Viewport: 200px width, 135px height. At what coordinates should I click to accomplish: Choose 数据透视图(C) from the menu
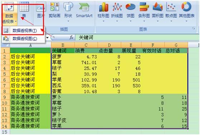[25, 39]
